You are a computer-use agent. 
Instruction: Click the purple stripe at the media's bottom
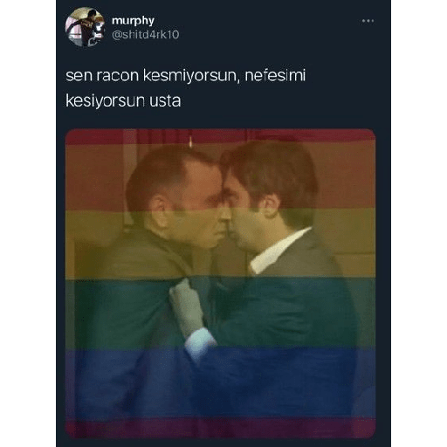coord(220,428)
